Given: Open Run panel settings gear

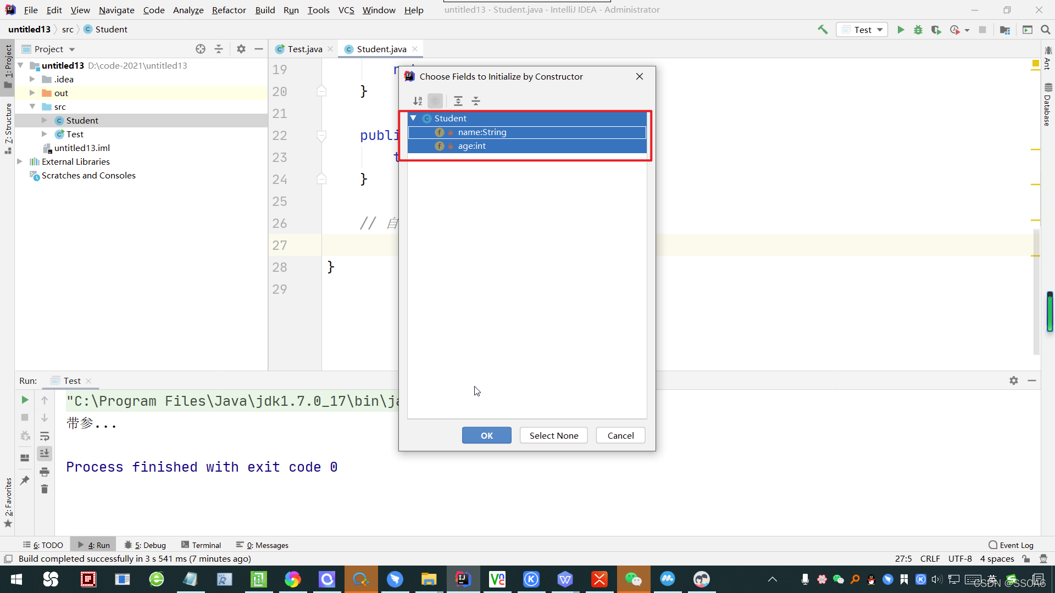Looking at the screenshot, I should 1014,381.
